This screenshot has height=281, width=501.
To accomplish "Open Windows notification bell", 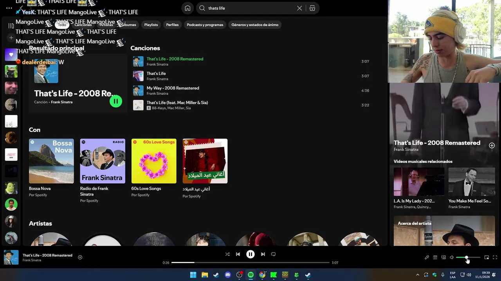I will 494,275.
